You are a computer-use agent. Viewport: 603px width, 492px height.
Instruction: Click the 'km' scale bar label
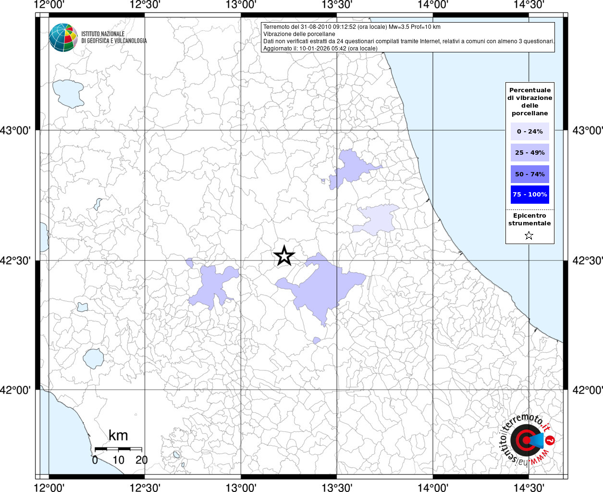pyautogui.click(x=118, y=436)
